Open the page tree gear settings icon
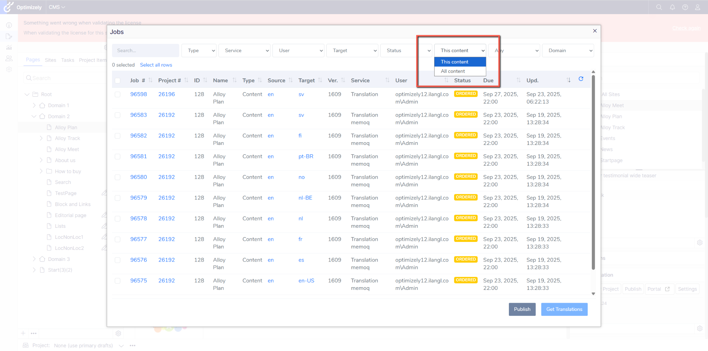 tap(118, 333)
